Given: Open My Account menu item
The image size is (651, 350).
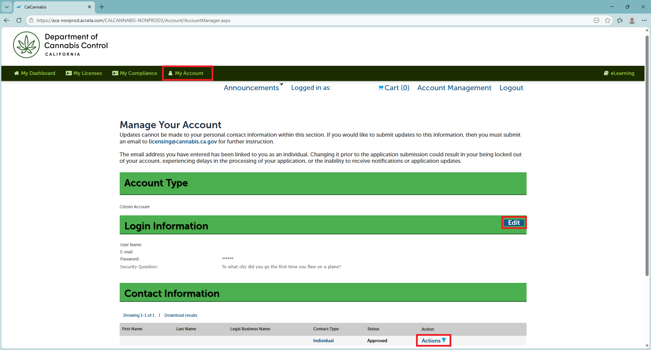Looking at the screenshot, I should (186, 73).
